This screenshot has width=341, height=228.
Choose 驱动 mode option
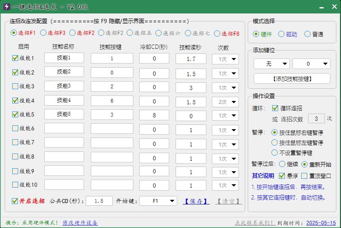click(x=281, y=34)
